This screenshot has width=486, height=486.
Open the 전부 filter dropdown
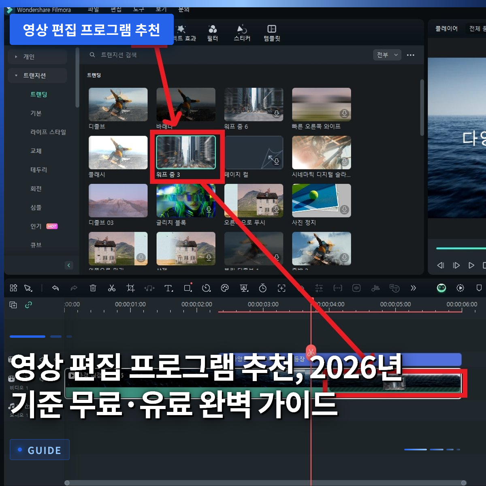[387, 55]
